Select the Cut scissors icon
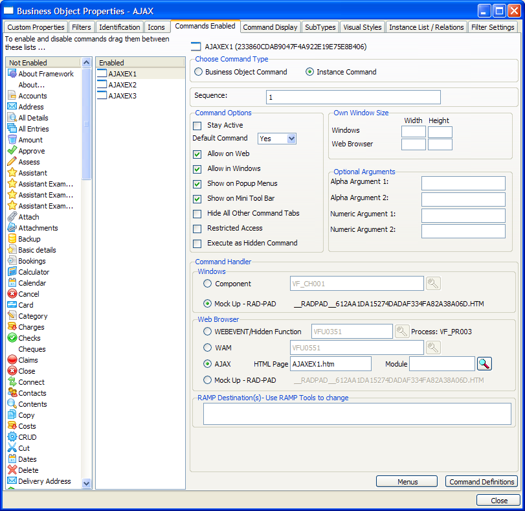Viewport: 525px width, 511px height. tap(12, 448)
